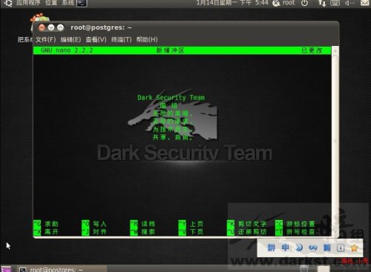
Task: Toggle the 拼 pinyin mode on IME bar
Action: 272,248
